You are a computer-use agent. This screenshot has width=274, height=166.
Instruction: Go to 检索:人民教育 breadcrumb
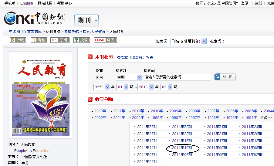94,32
